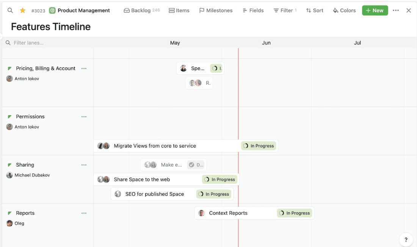Switch to the Items view
417x247 pixels.
[x=179, y=10]
